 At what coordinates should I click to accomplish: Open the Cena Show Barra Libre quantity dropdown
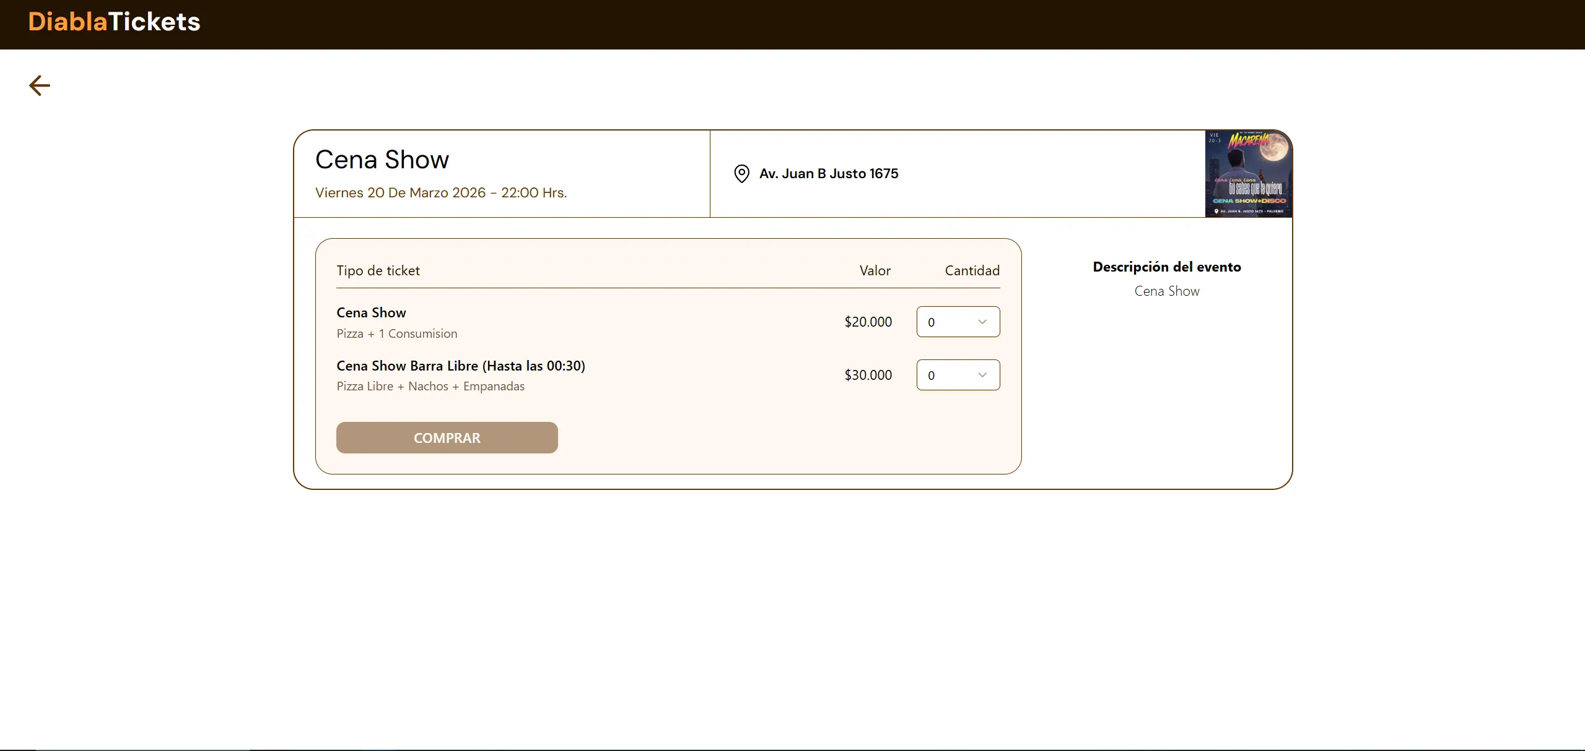[958, 375]
